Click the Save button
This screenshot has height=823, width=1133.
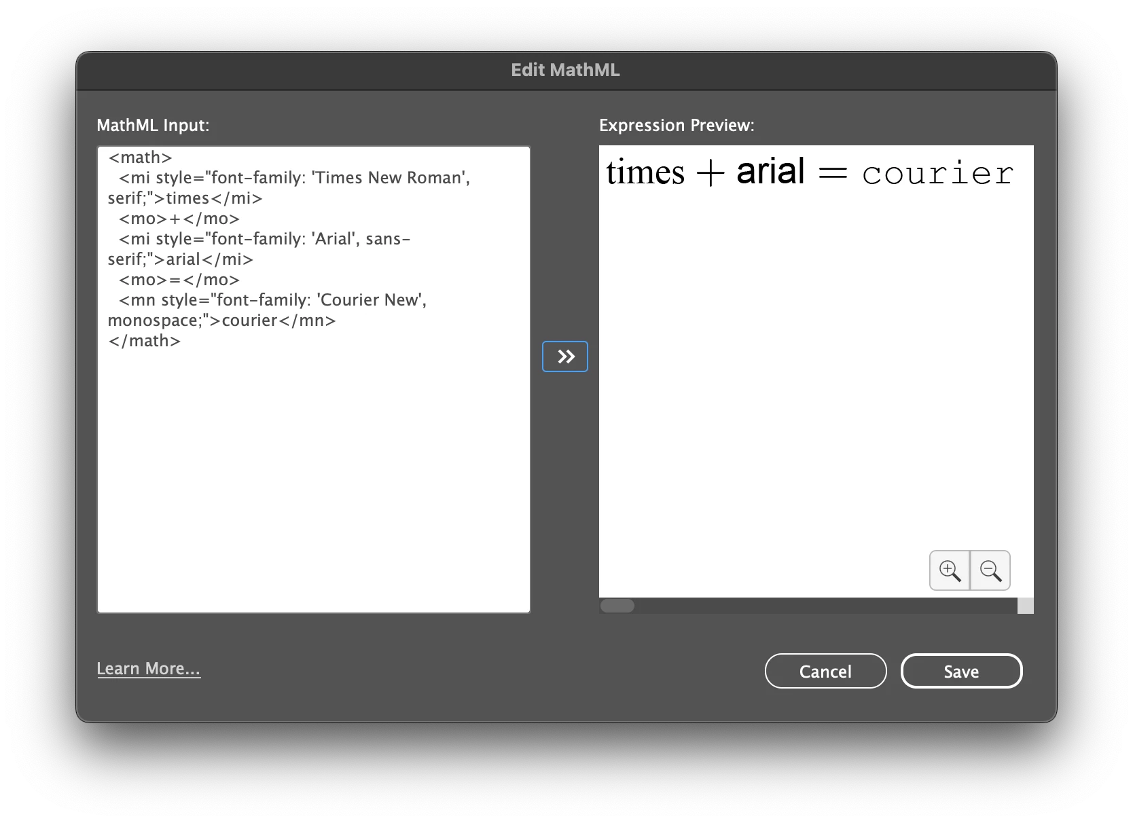pos(961,671)
